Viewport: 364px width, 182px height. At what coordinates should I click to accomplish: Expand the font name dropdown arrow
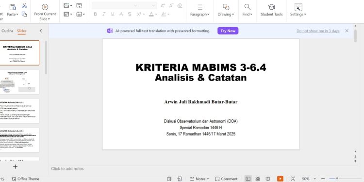coord(135,5)
